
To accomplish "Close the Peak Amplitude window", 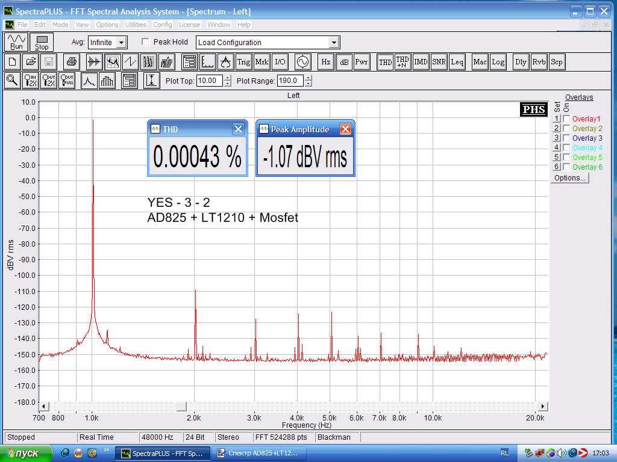I will pos(345,129).
